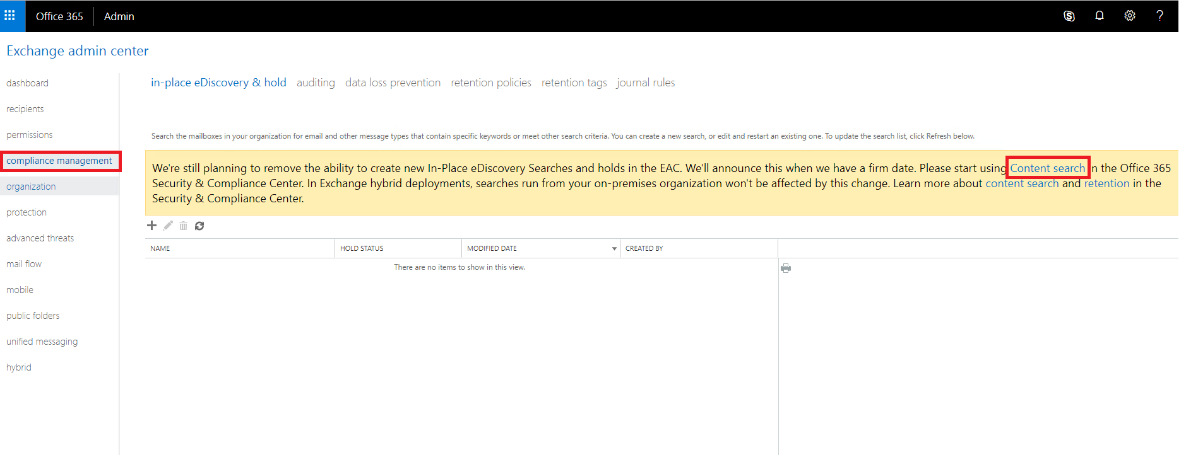Click the Office 365 header link
The image size is (1186, 455).
click(x=59, y=16)
